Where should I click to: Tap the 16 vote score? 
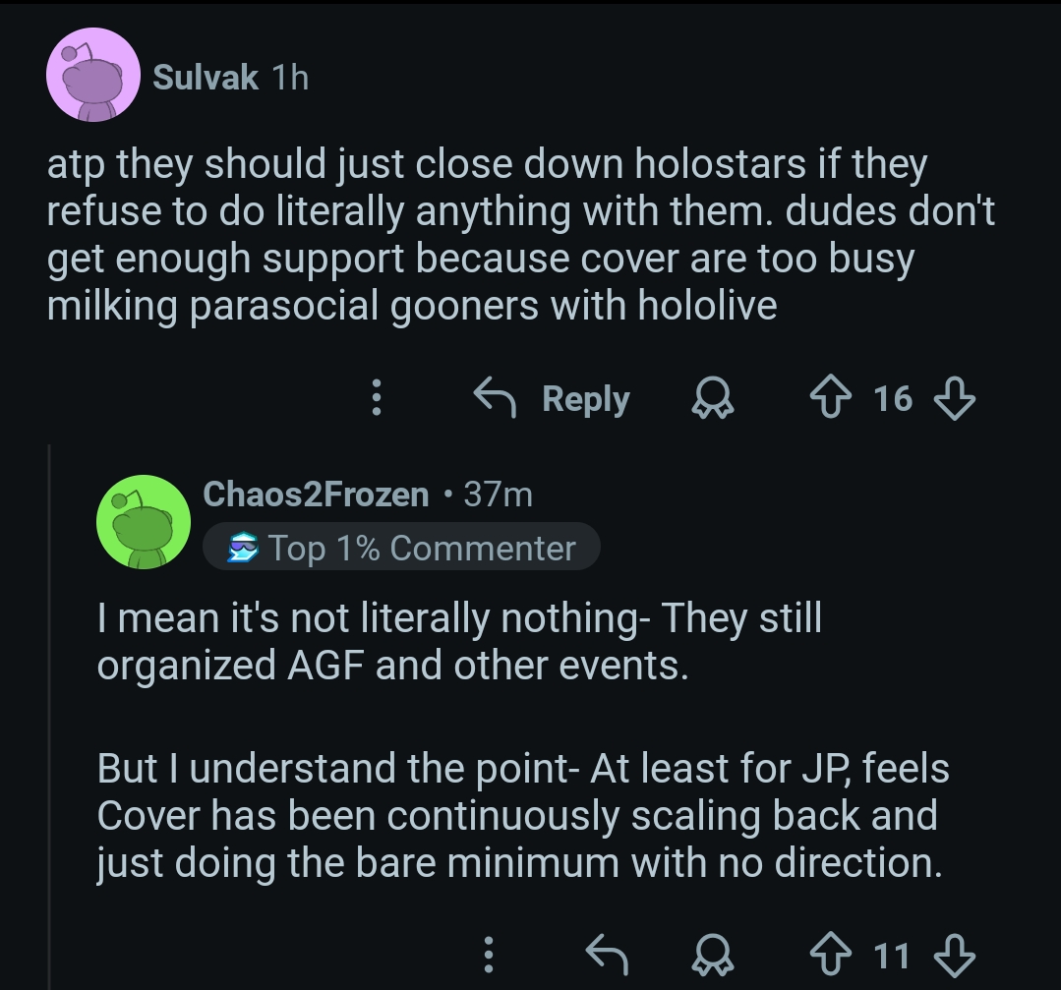click(x=893, y=398)
